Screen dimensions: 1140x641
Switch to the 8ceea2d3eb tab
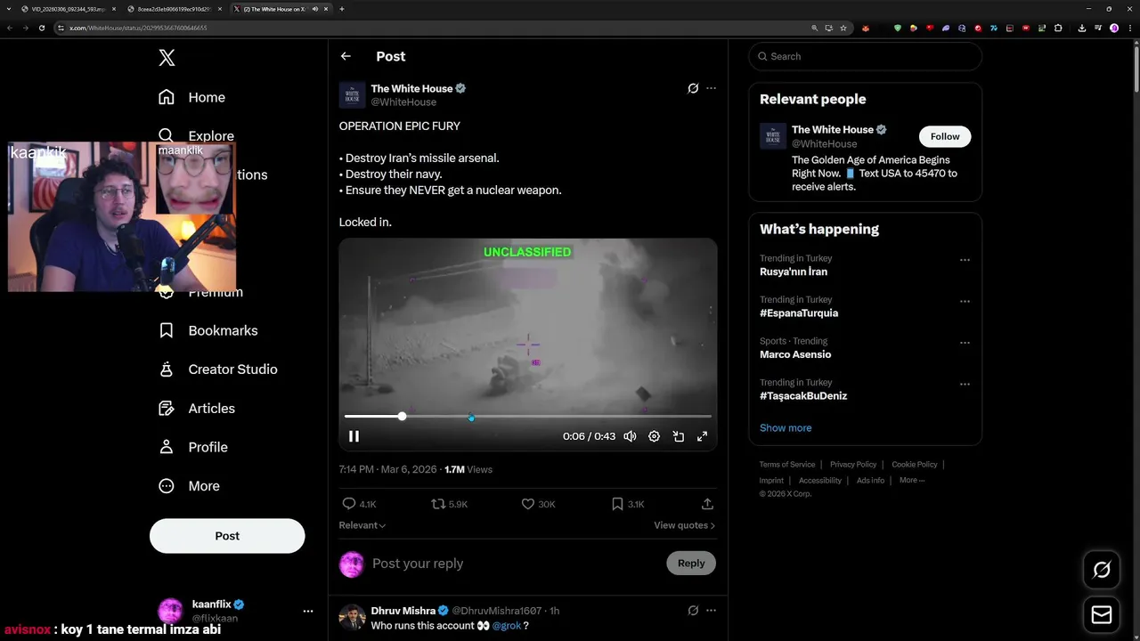tap(175, 9)
